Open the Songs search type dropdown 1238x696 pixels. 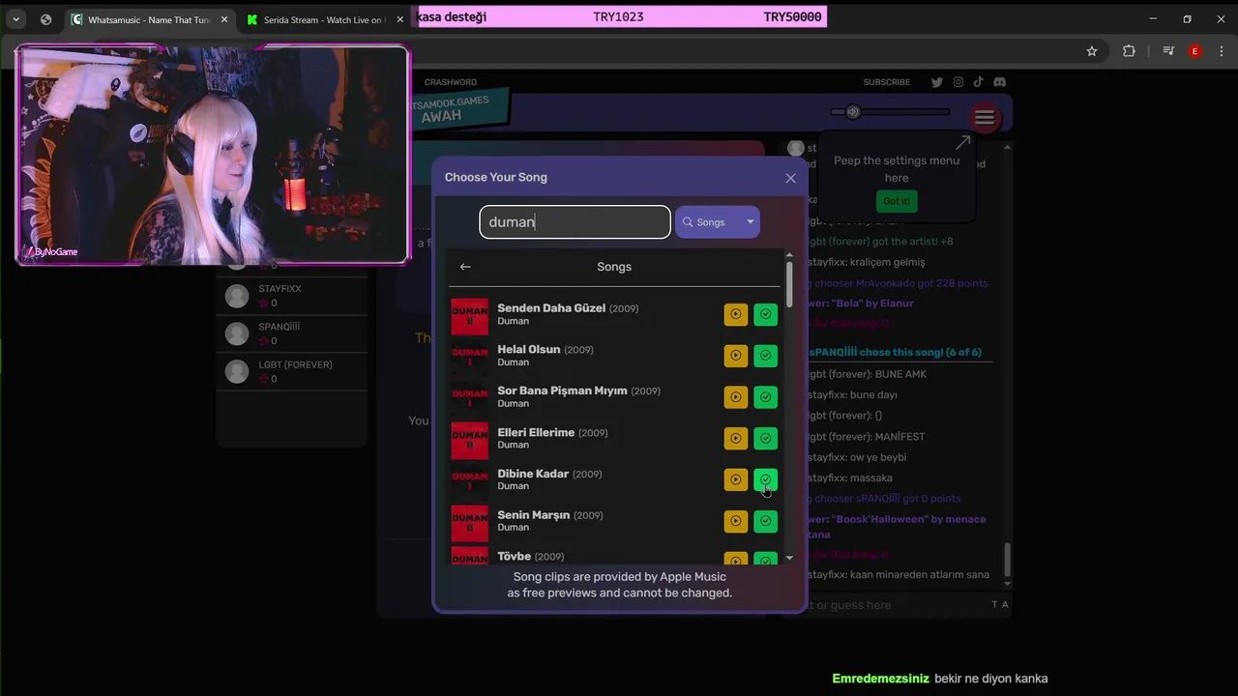718,221
